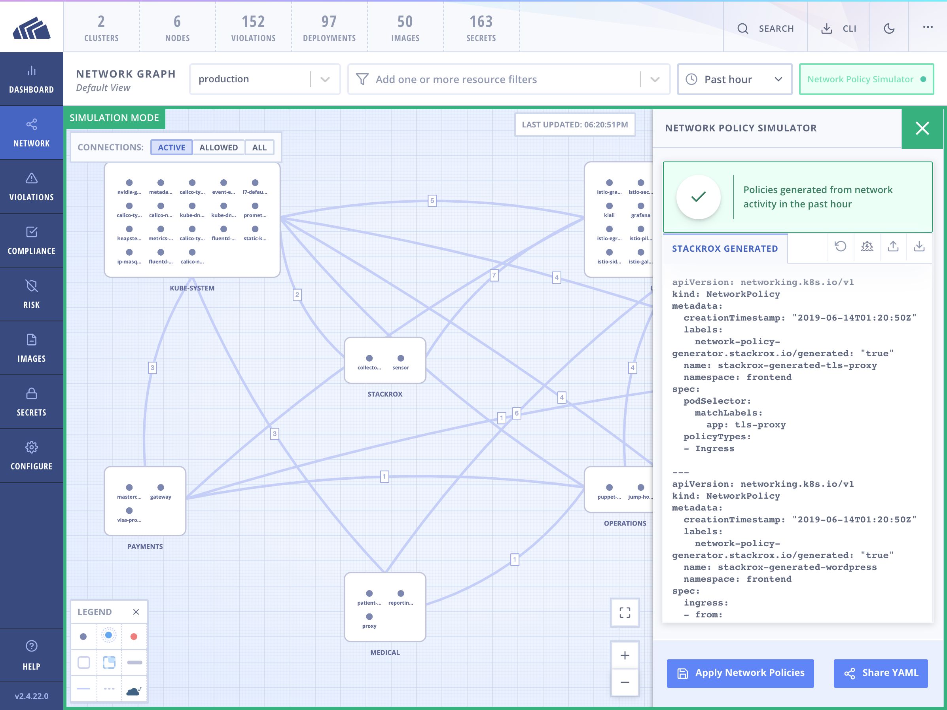Open the Help menu
The height and width of the screenshot is (710, 947).
[x=32, y=655]
